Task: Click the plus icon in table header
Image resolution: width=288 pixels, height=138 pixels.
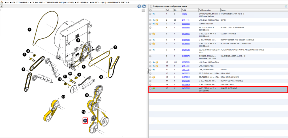Action: tap(150, 10)
